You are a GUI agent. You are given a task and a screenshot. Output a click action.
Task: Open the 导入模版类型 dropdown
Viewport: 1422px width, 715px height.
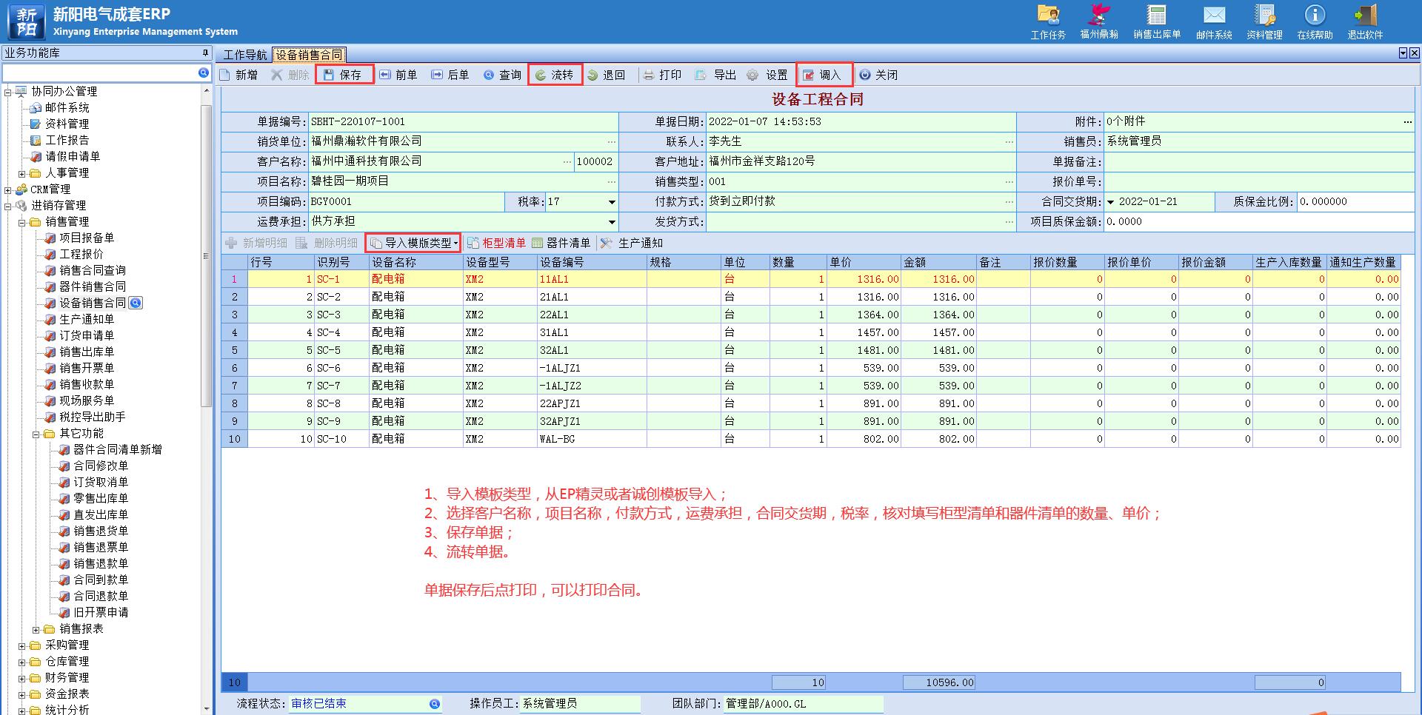[x=413, y=243]
